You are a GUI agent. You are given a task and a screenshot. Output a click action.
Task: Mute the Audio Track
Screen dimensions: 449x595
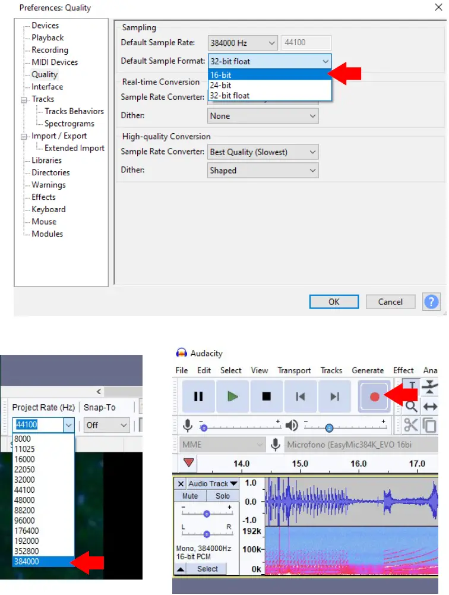(x=190, y=496)
